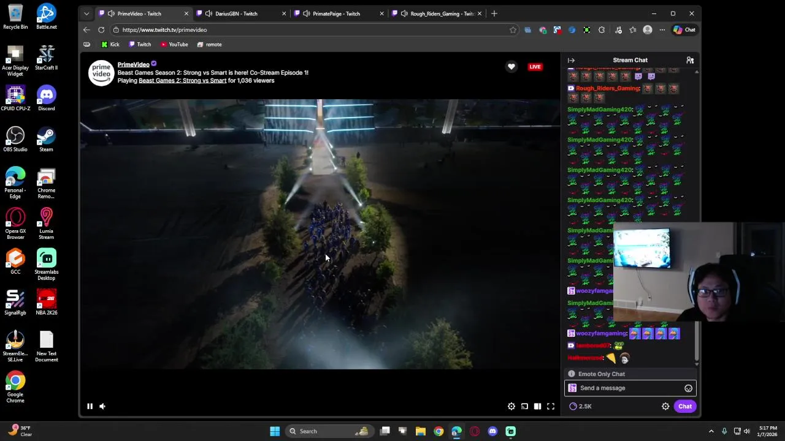
Task: Open chat community users list icon
Action: pos(690,60)
